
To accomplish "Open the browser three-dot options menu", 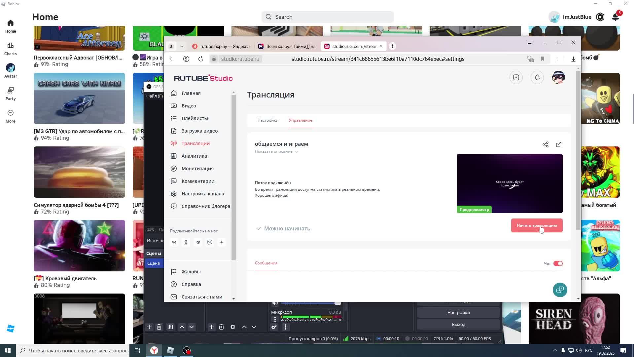I will coord(557,59).
